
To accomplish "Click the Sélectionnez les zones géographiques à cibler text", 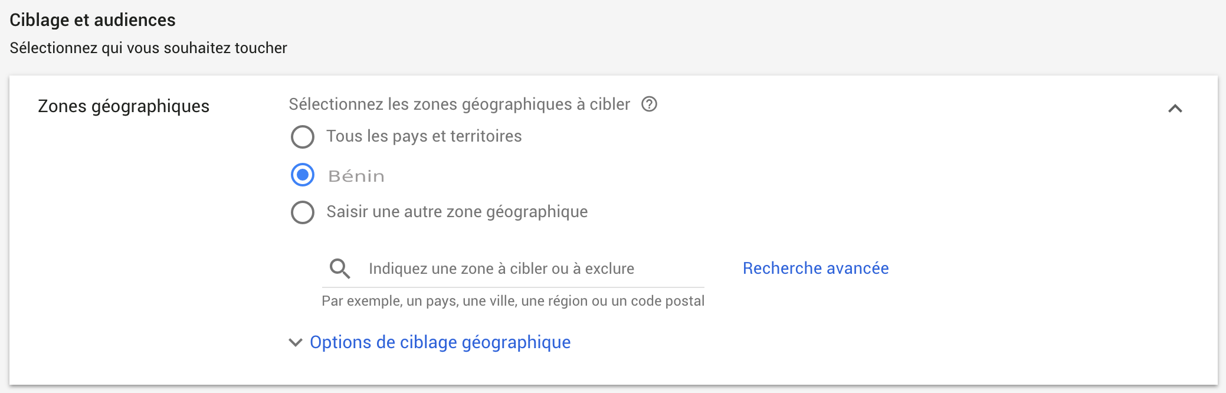I will point(459,104).
